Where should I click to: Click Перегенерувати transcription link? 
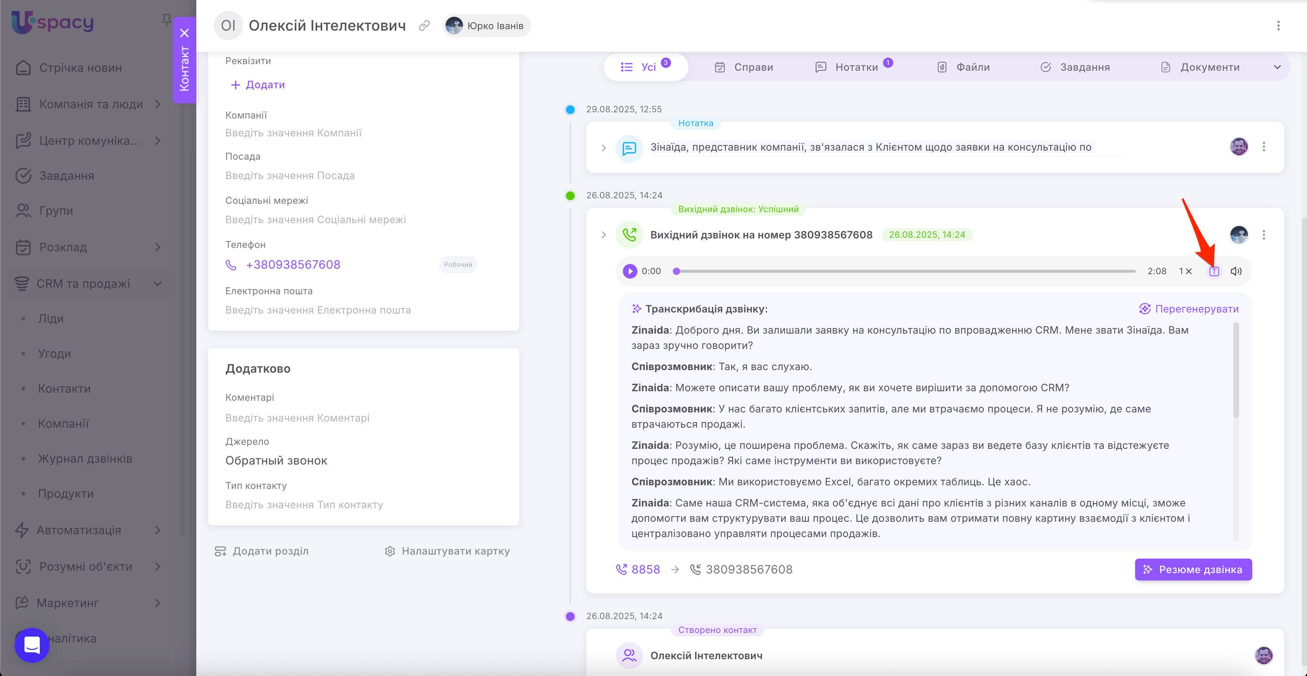[1189, 309]
